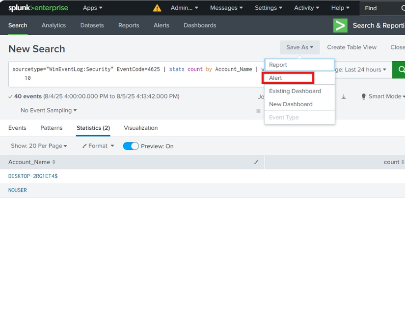
Task: Select the Statistics (2) tab
Action: pos(93,128)
